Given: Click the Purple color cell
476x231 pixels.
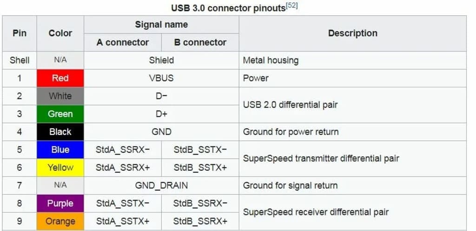Looking at the screenshot, I should pyautogui.click(x=60, y=203).
